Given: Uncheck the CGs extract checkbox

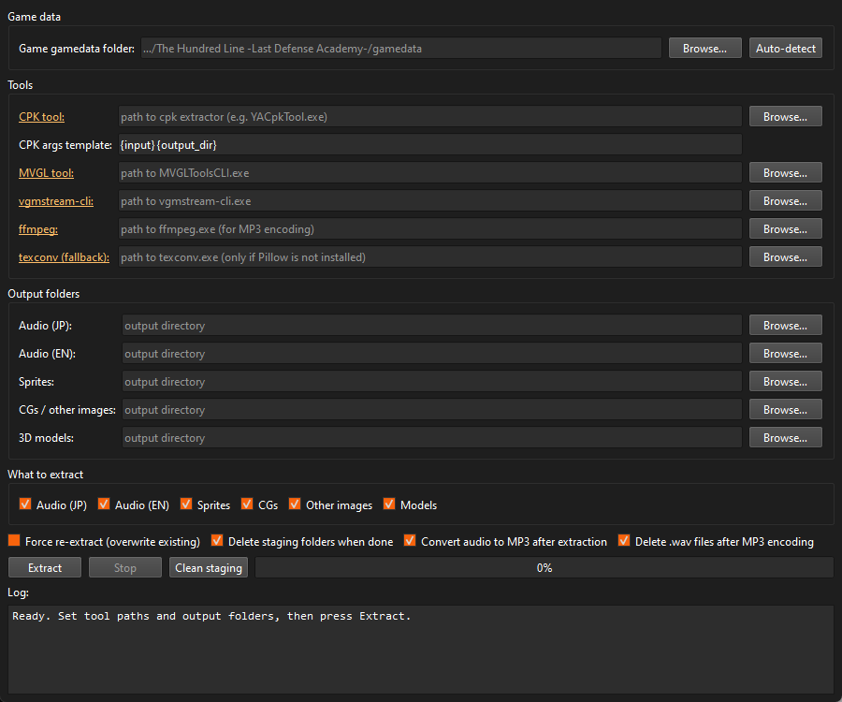Looking at the screenshot, I should pos(247,504).
